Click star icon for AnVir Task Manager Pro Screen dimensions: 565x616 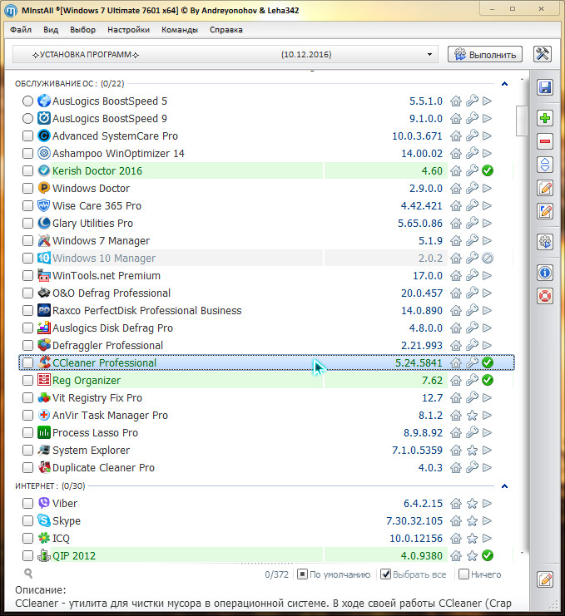tap(472, 416)
